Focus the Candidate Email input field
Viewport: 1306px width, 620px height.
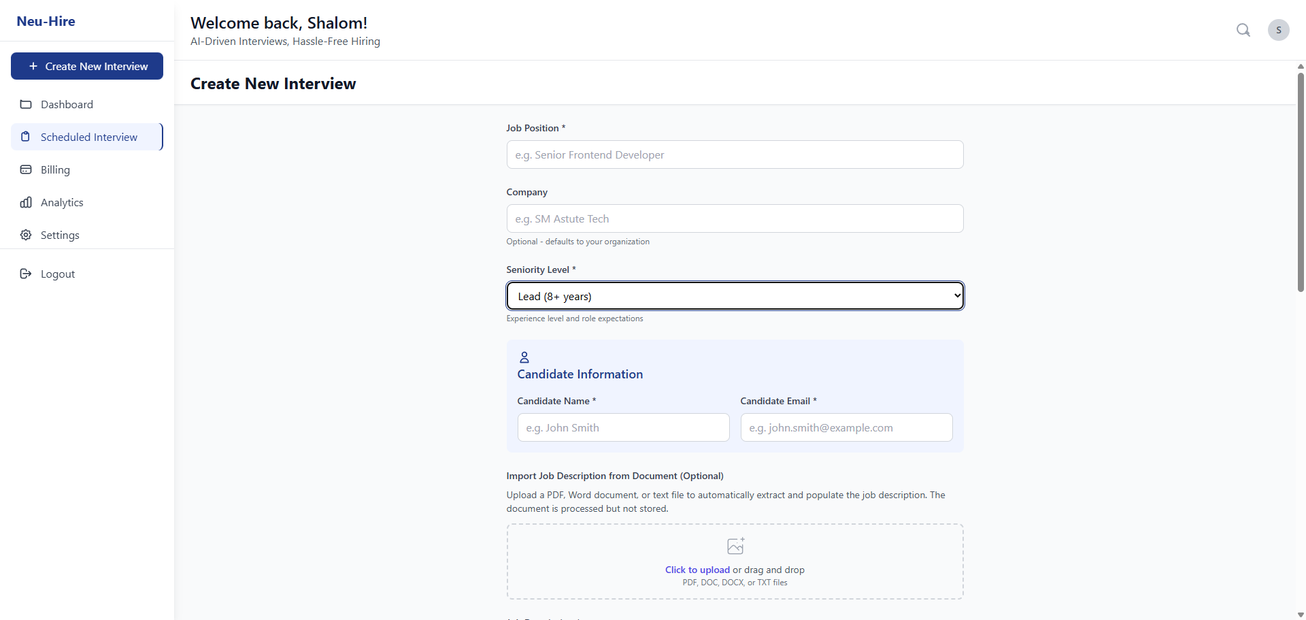[846, 427]
